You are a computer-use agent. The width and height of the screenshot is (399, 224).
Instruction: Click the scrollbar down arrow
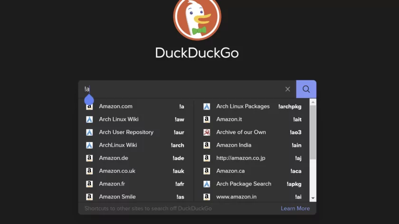pyautogui.click(x=313, y=198)
